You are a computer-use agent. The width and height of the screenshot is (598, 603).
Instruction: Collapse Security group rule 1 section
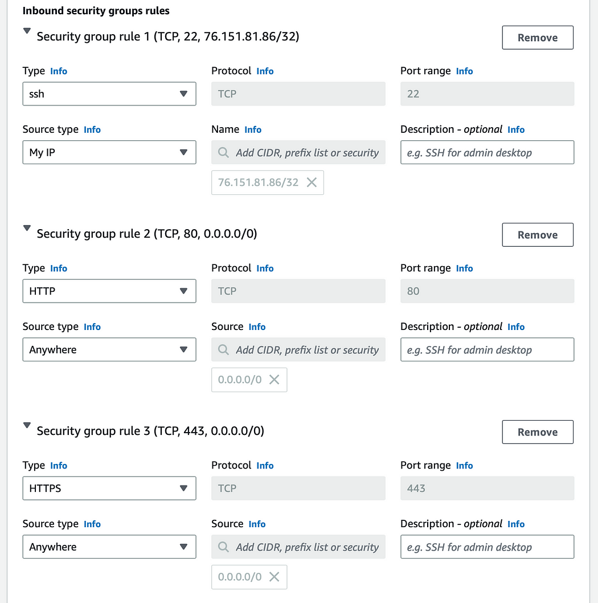[x=27, y=31]
